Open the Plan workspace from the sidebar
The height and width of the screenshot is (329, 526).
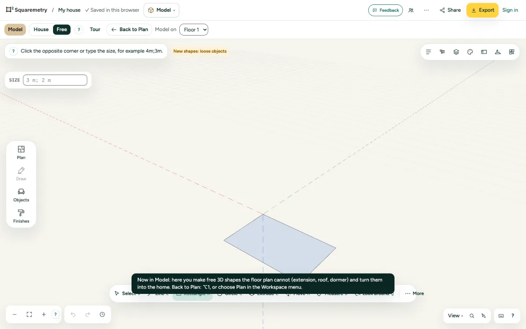tap(21, 152)
